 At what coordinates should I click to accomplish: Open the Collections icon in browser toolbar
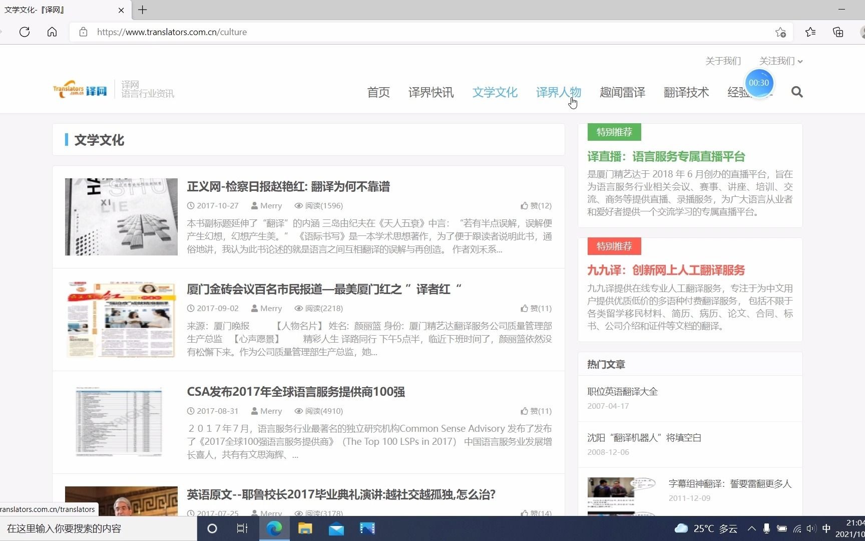tap(838, 32)
